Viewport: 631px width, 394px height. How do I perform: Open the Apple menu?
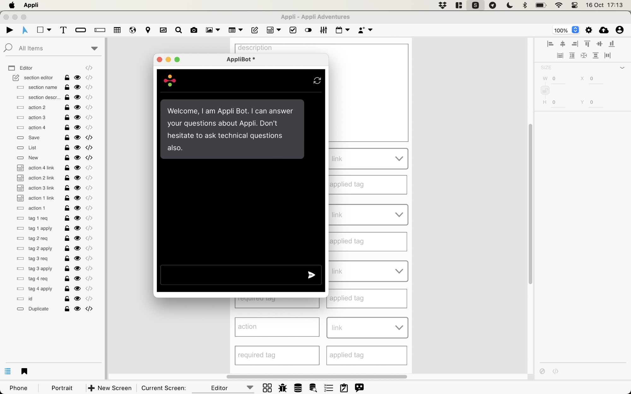[x=12, y=5]
